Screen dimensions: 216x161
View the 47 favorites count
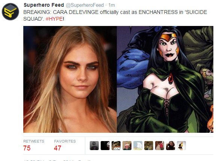[57, 148]
